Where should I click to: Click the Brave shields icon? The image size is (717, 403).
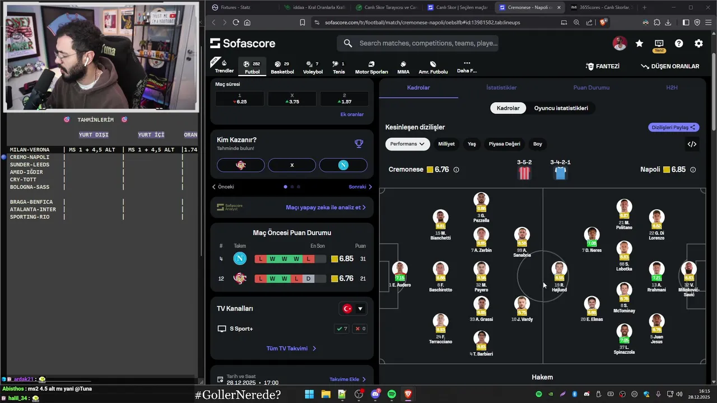[x=603, y=22]
